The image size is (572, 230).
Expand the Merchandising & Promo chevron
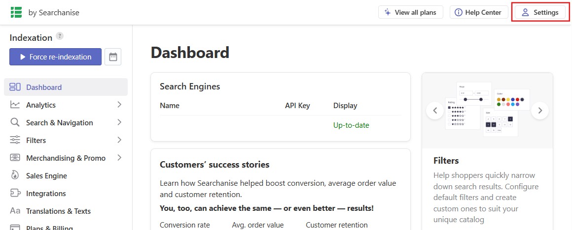pos(119,158)
